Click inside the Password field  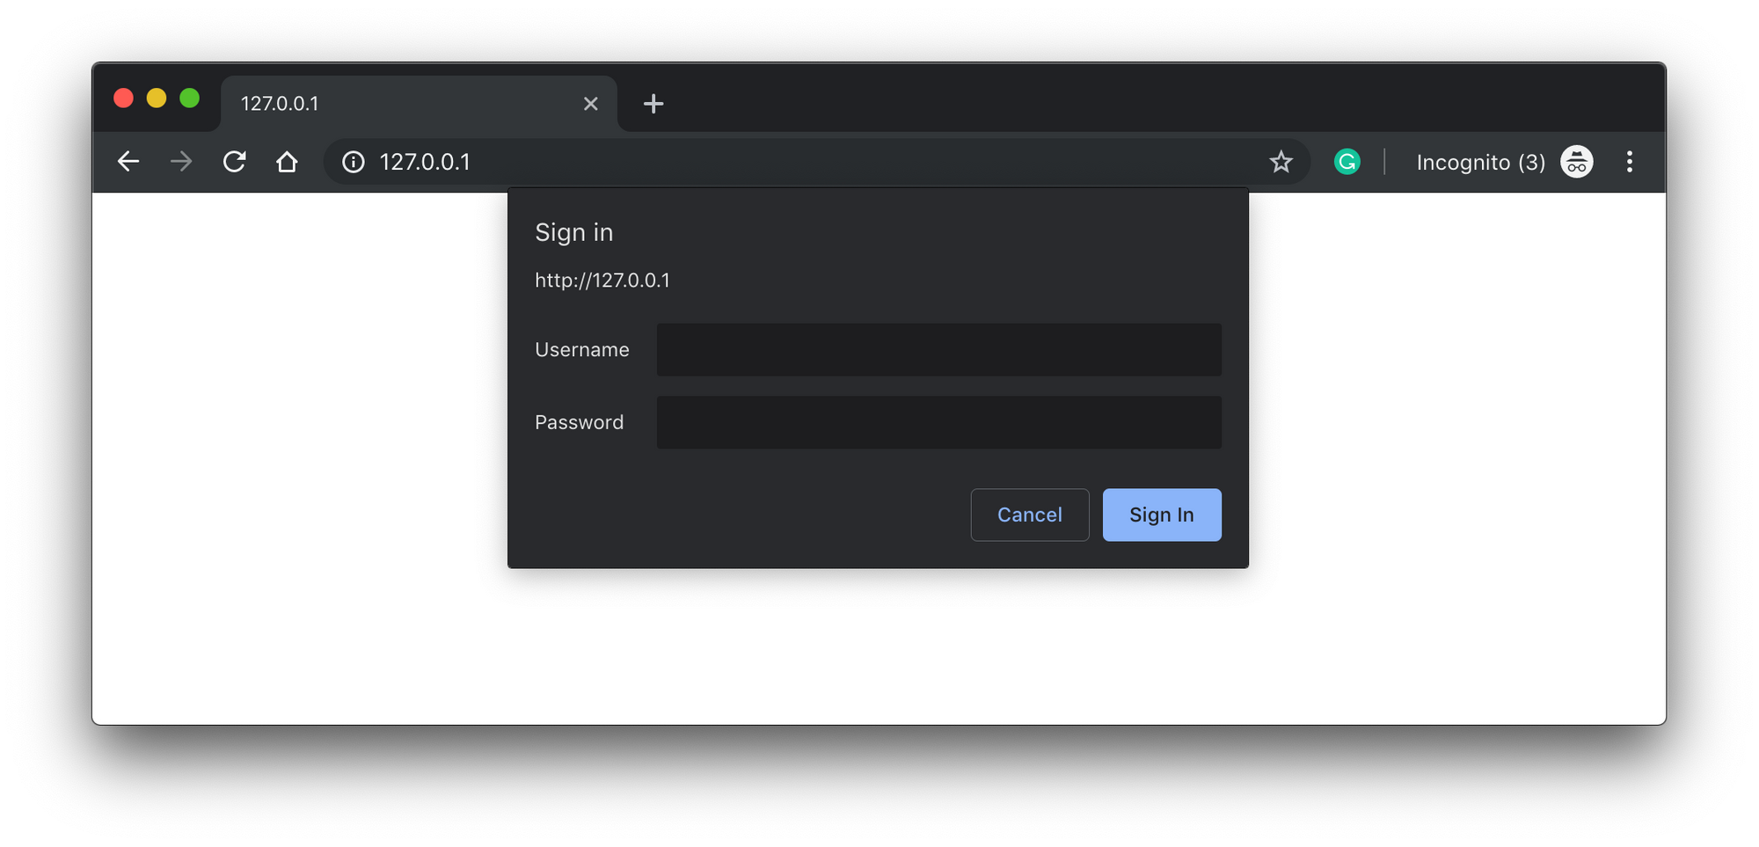point(938,422)
